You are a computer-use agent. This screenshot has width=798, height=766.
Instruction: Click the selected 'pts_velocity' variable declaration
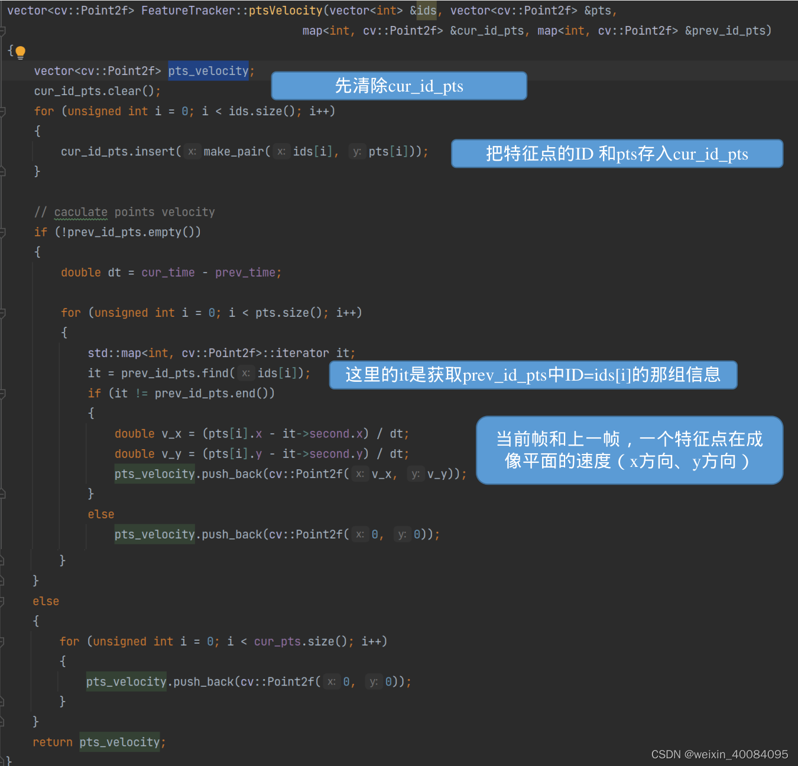[x=209, y=71]
